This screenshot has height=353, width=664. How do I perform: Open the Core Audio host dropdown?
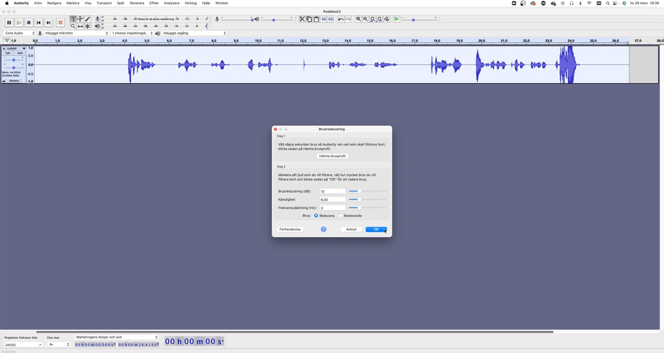click(x=20, y=33)
